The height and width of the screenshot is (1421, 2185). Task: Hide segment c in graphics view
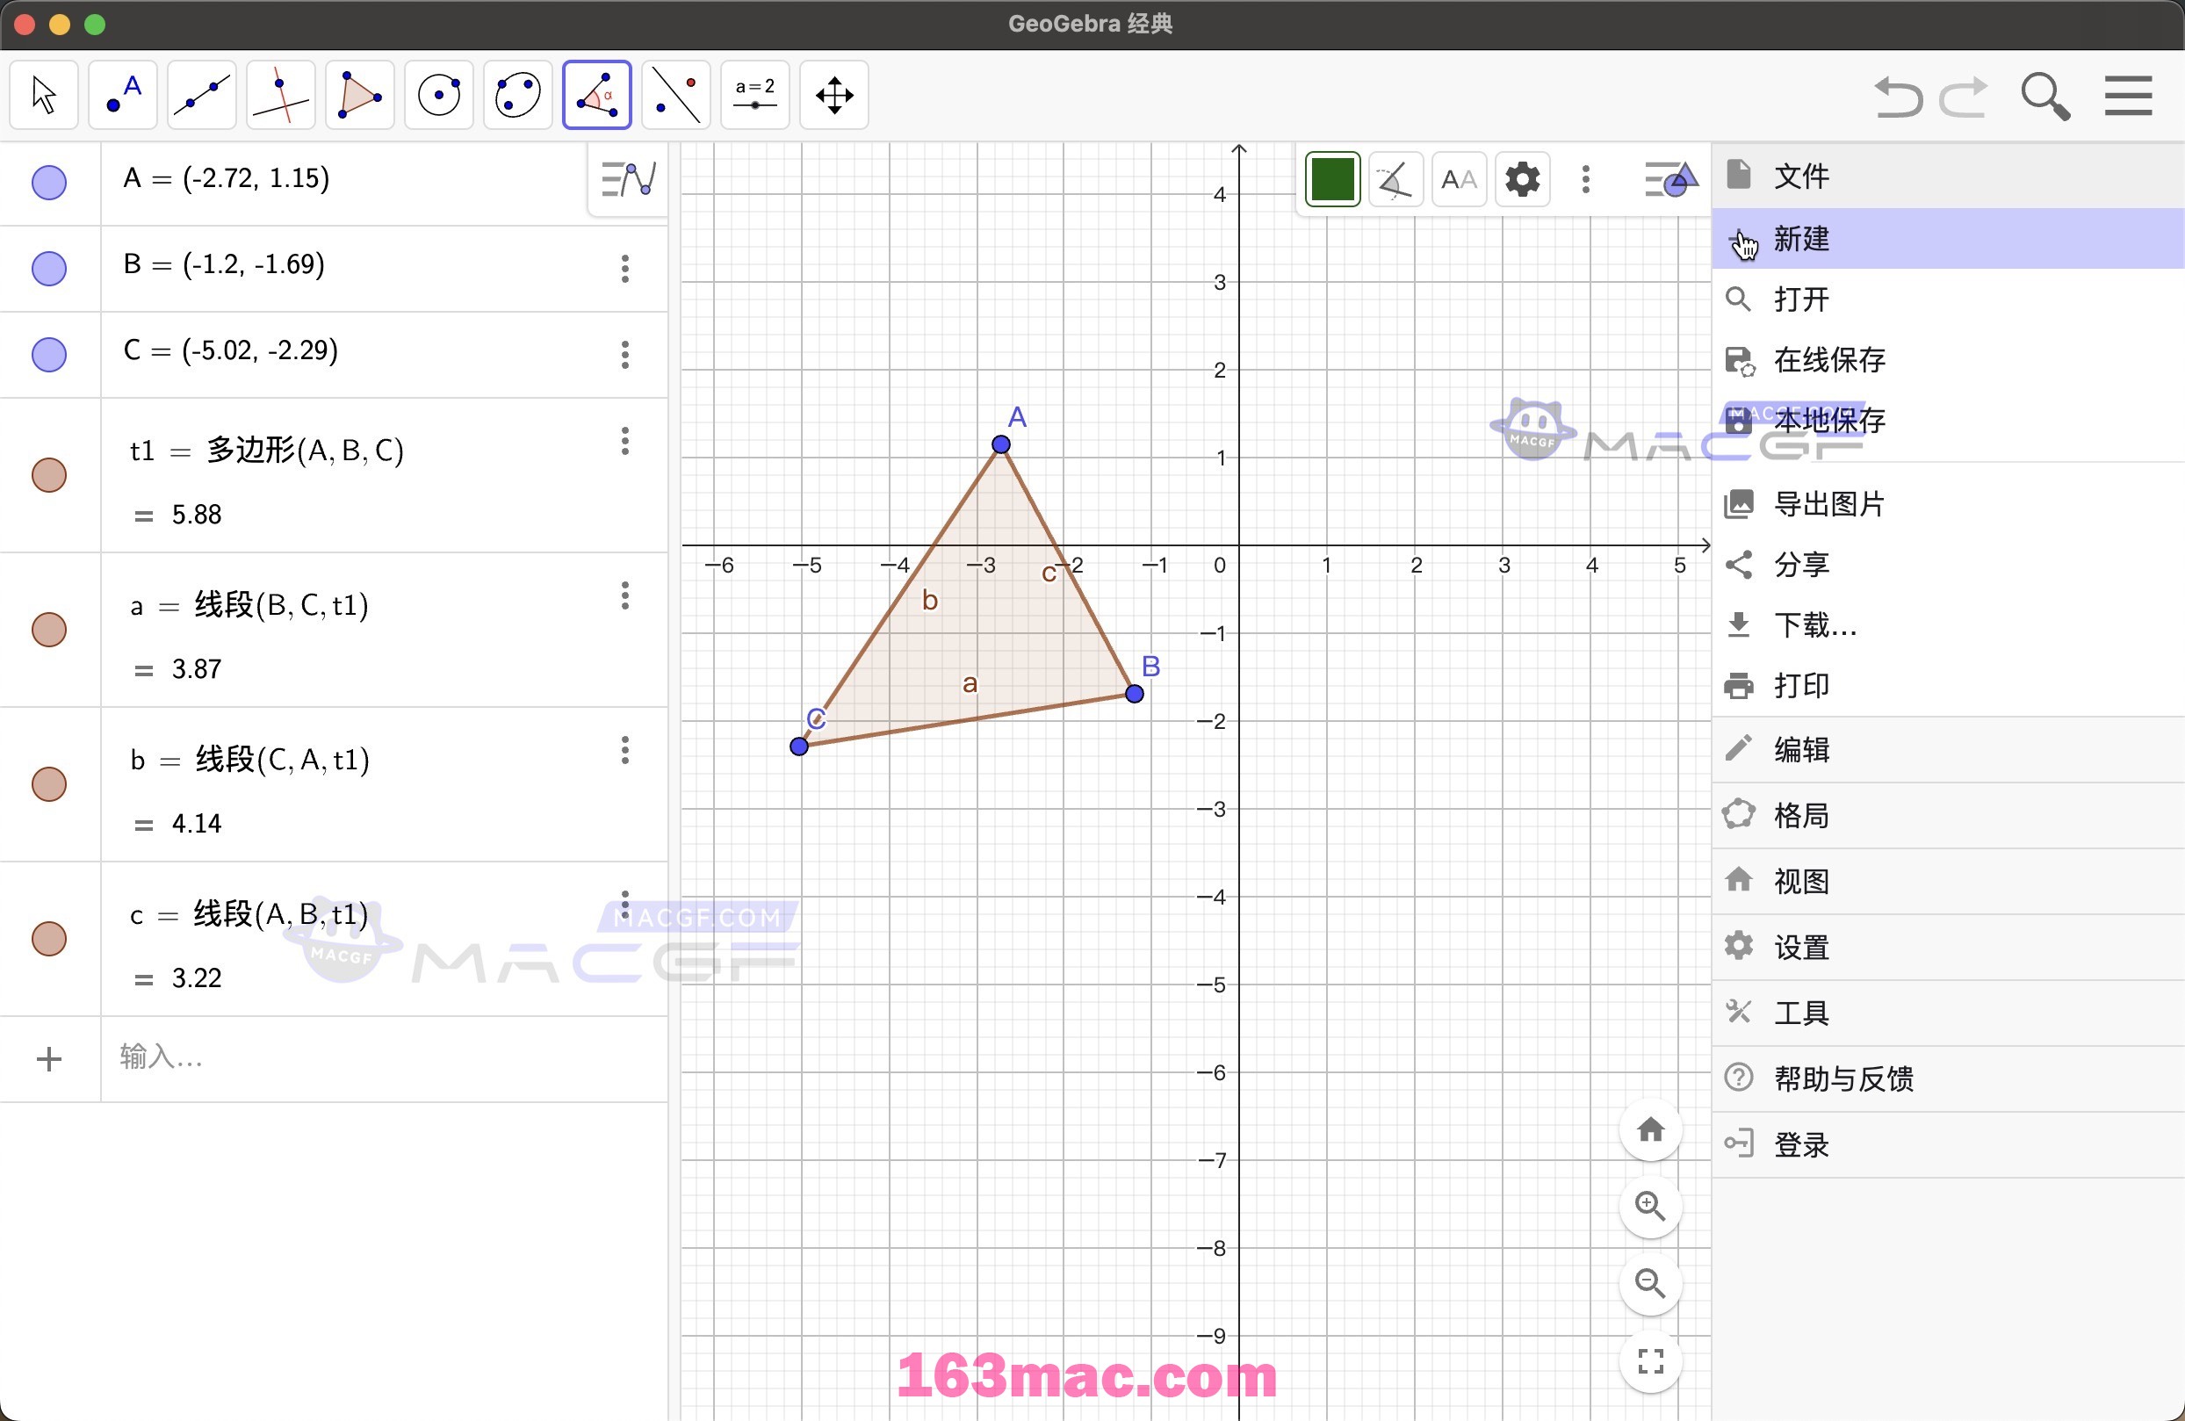[48, 938]
